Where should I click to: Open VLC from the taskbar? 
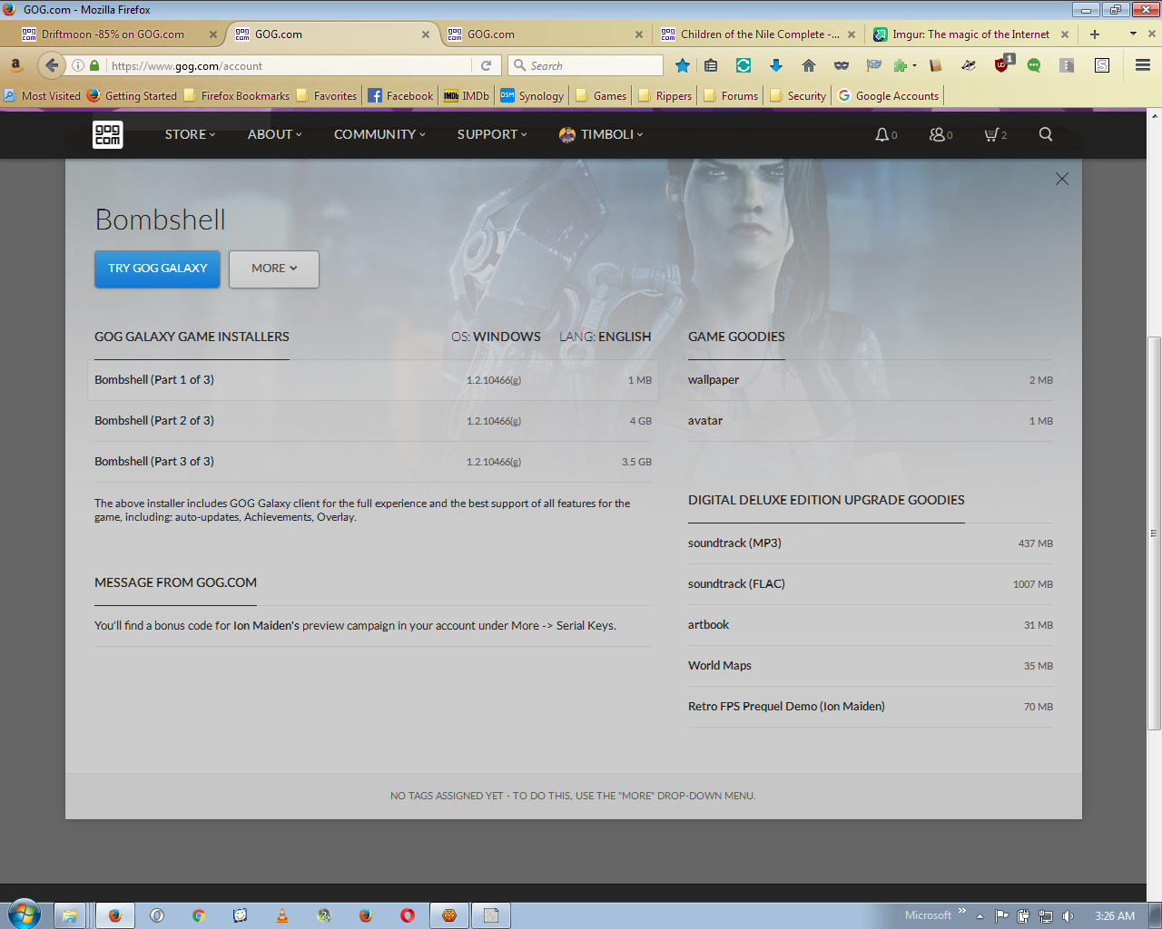[x=282, y=915]
